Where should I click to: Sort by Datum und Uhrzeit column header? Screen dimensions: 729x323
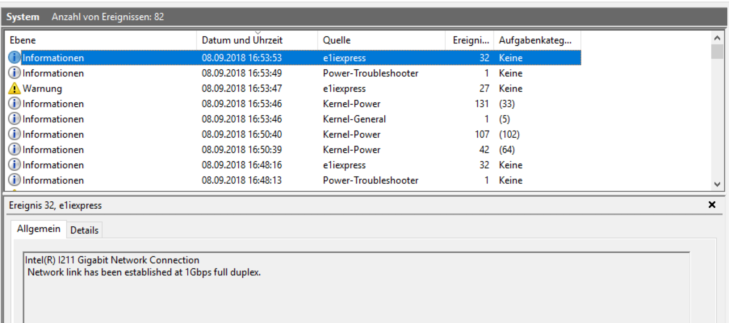pyautogui.click(x=257, y=40)
